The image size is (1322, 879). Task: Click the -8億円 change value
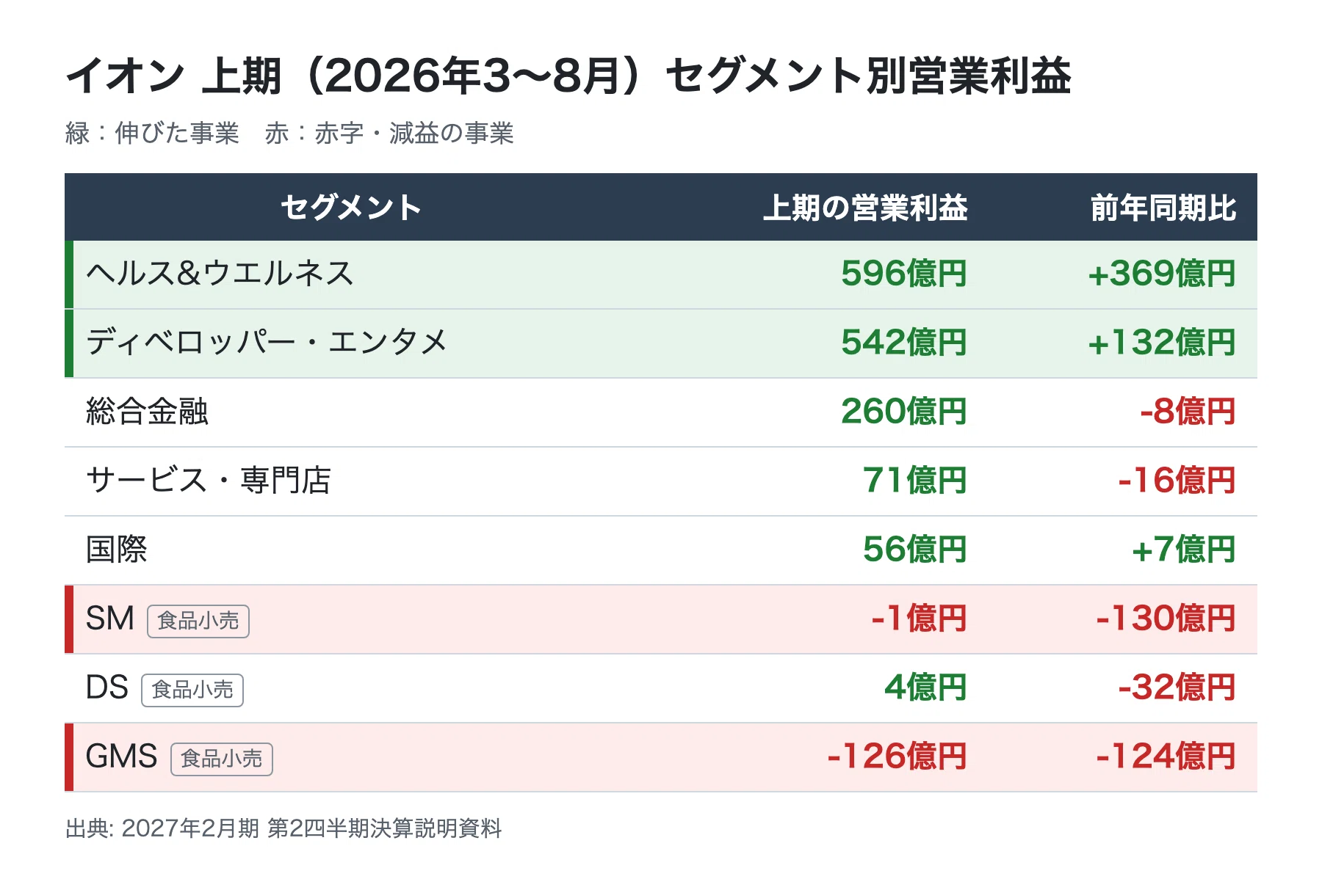[1188, 412]
